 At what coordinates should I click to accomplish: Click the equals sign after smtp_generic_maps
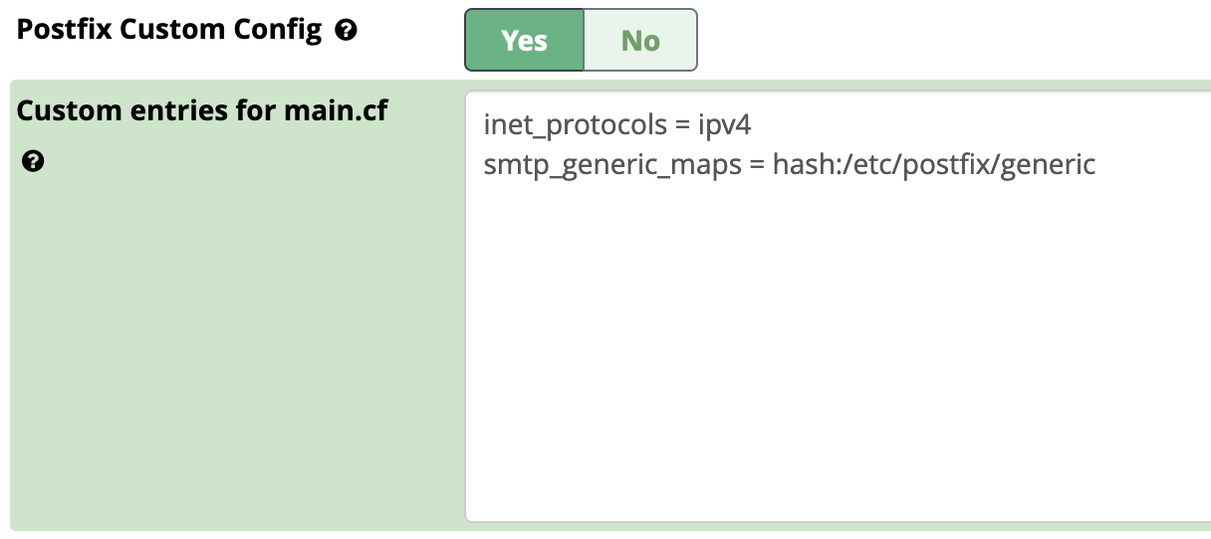coord(757,165)
